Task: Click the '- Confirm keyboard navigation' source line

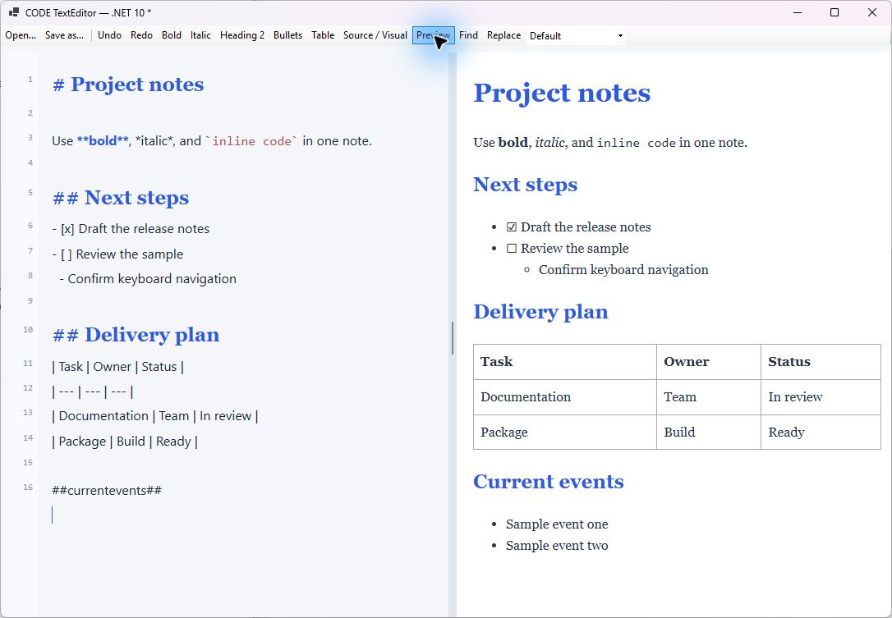Action: click(148, 279)
